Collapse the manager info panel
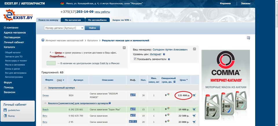The height and width of the screenshot is (126, 278). pos(195,49)
